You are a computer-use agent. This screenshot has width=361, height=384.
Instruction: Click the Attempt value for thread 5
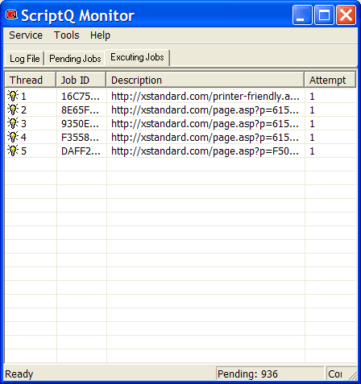(x=312, y=151)
